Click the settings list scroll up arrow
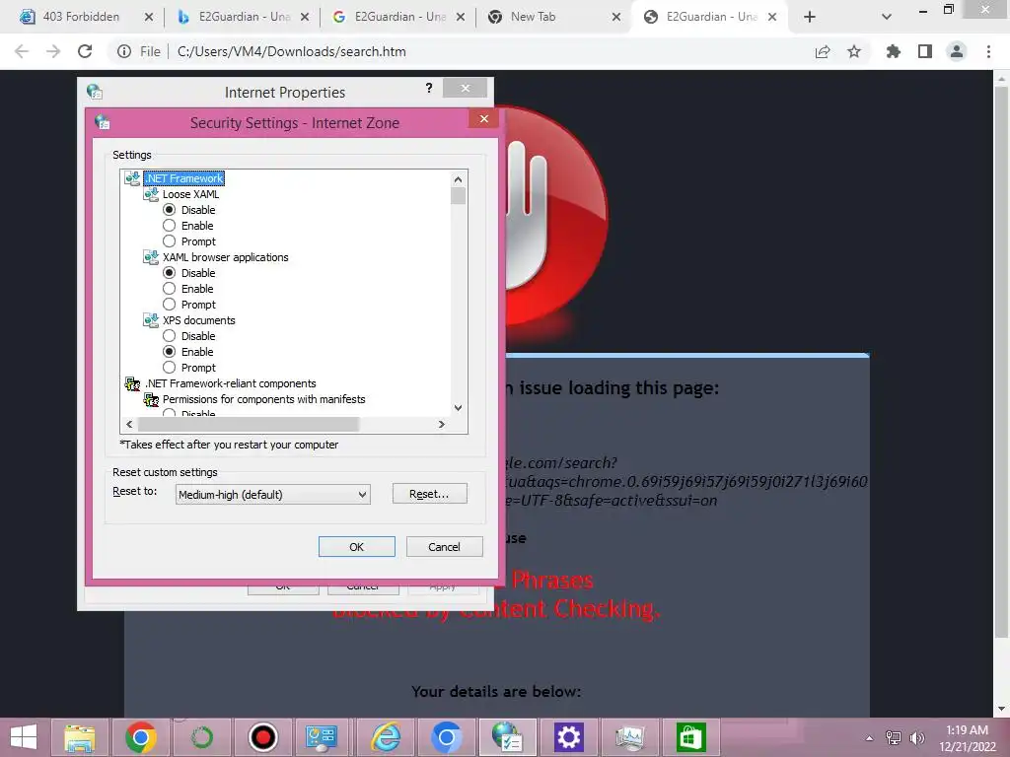 (458, 179)
